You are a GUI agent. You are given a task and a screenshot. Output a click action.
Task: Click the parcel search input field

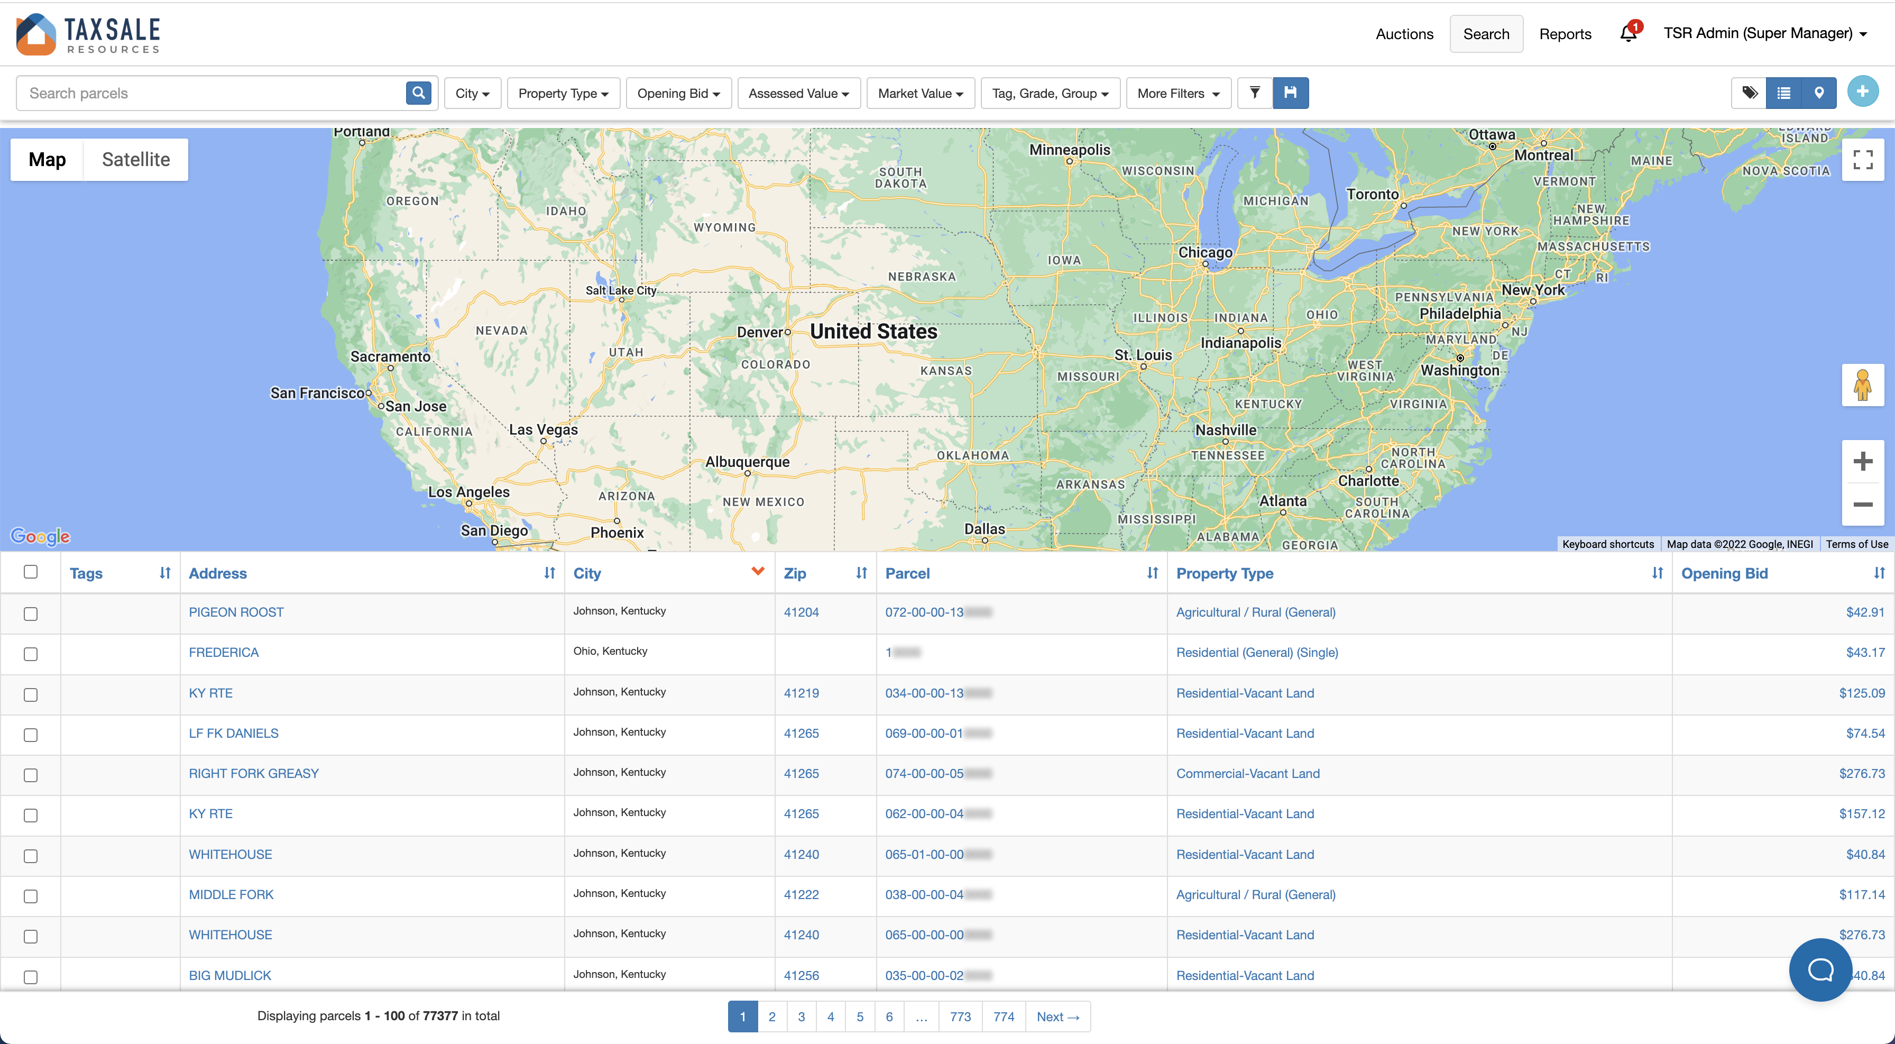(x=210, y=93)
